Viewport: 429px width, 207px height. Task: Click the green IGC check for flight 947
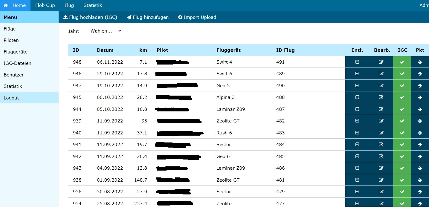pos(402,85)
